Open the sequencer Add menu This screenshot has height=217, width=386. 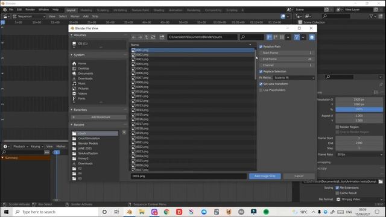[86, 16]
